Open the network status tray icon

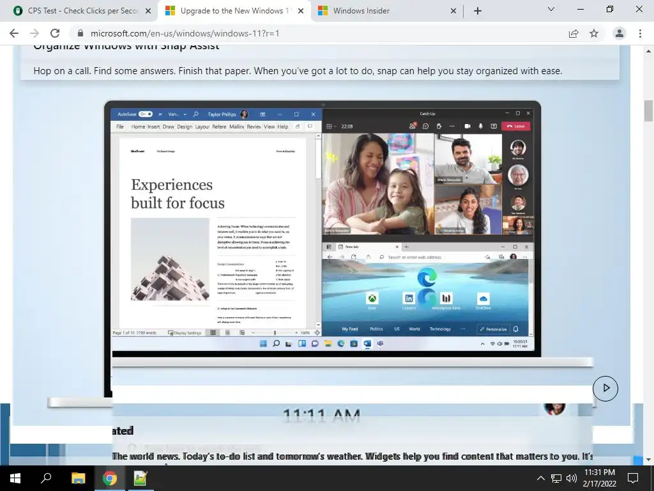click(x=556, y=478)
